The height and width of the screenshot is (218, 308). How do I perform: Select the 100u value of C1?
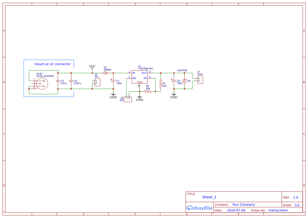pos(119,83)
